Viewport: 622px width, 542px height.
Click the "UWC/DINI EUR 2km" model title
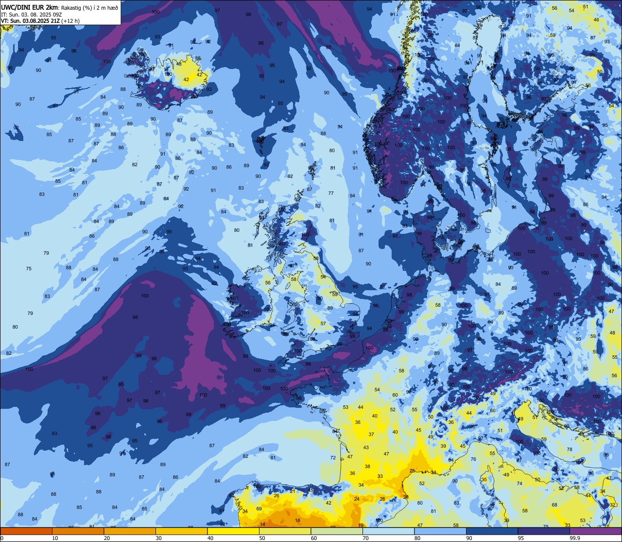(x=29, y=7)
